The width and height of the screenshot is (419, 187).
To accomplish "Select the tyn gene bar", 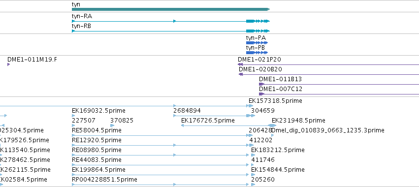I will 171,9.
